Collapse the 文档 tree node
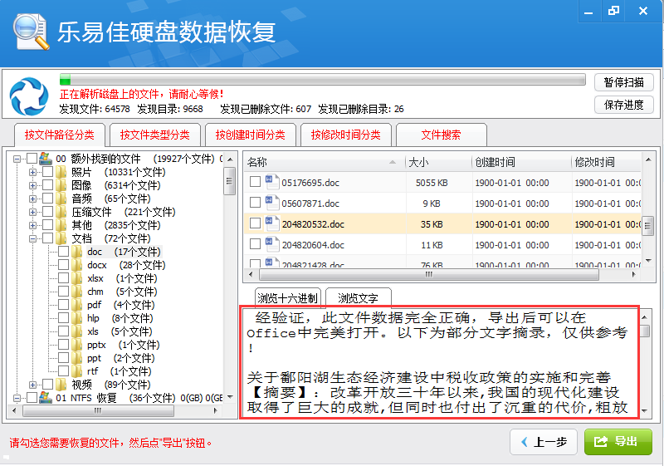The height and width of the screenshot is (466, 664). (x=33, y=238)
